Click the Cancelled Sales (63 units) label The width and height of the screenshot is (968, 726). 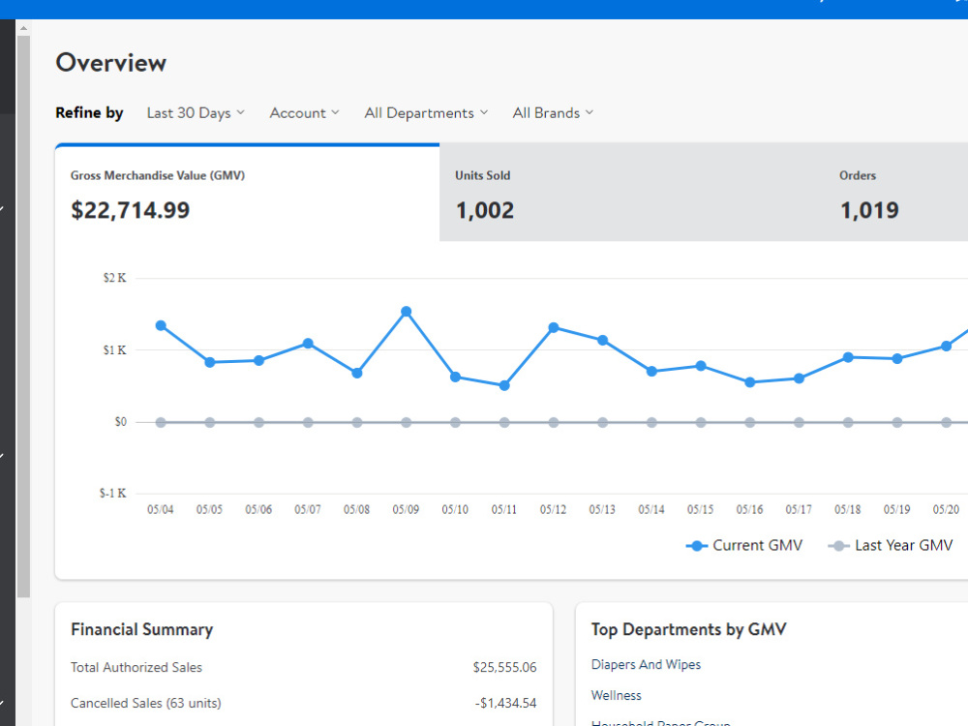(146, 703)
